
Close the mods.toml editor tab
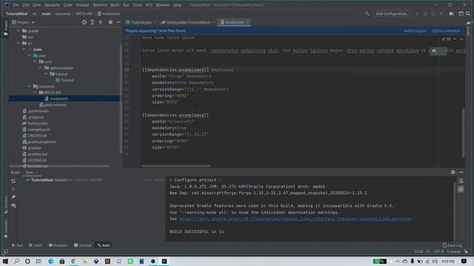[x=247, y=22]
